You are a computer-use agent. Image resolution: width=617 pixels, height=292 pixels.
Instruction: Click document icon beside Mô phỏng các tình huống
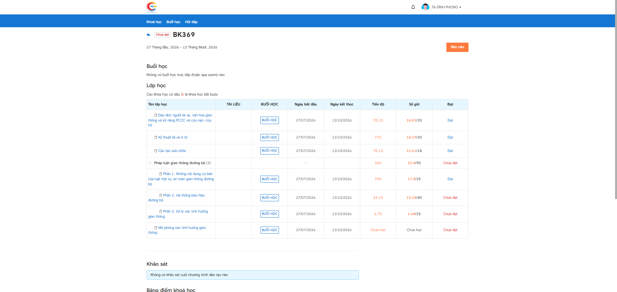pos(156,228)
